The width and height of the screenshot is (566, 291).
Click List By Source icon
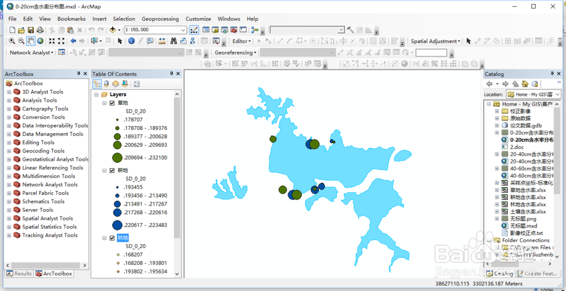click(106, 84)
